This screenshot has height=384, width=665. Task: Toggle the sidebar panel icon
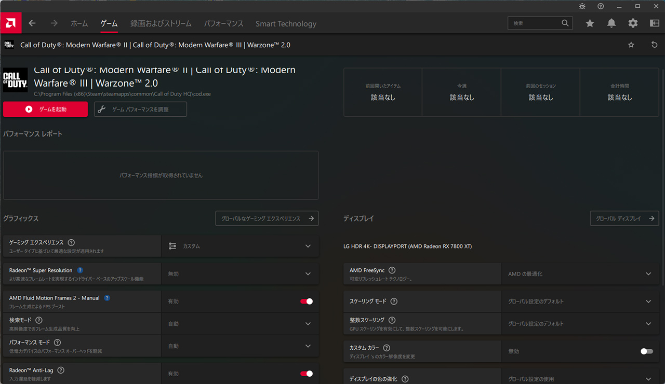[x=655, y=23]
